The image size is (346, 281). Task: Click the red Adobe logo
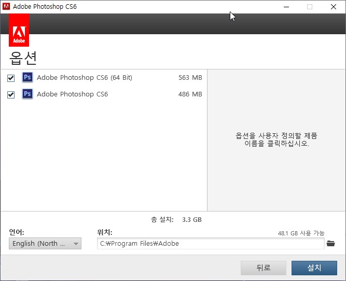click(19, 30)
